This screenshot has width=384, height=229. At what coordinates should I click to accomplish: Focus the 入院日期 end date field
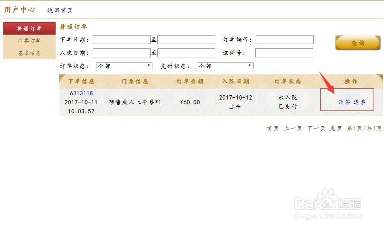[186, 53]
